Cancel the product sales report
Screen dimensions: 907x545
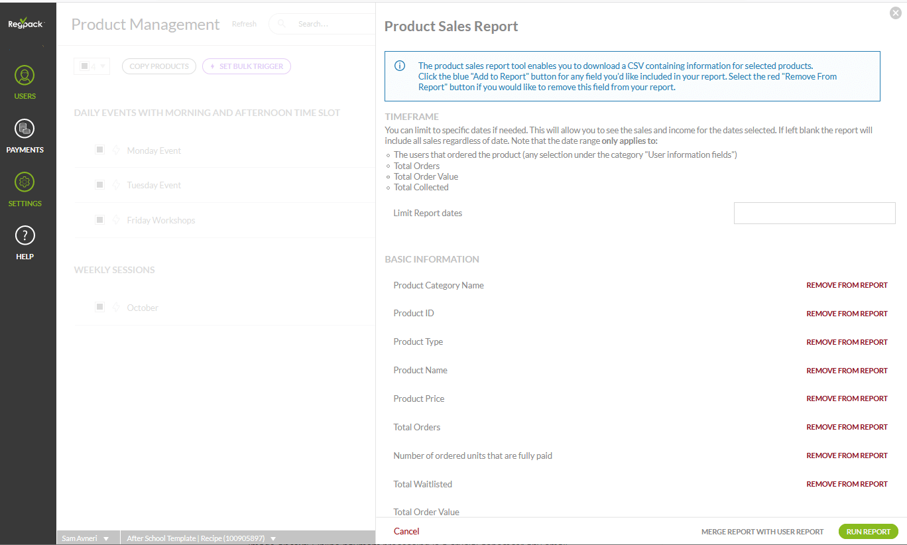(406, 531)
